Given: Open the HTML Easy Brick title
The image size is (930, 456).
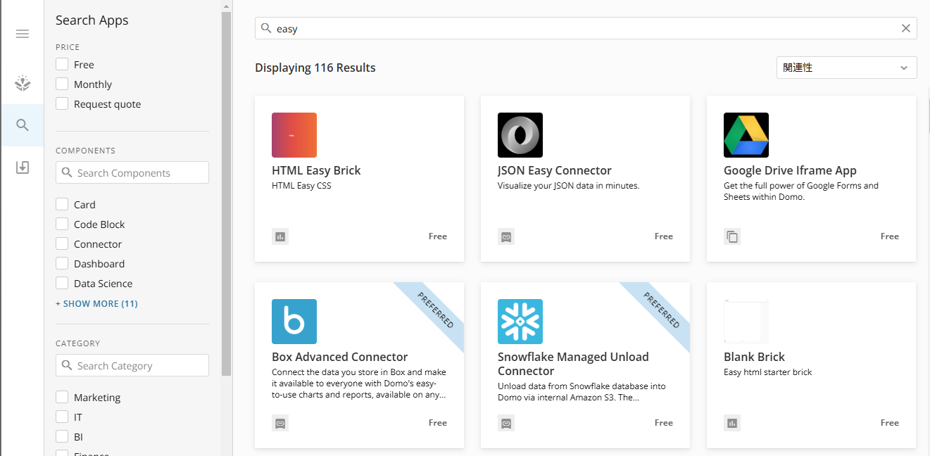Looking at the screenshot, I should click(316, 170).
